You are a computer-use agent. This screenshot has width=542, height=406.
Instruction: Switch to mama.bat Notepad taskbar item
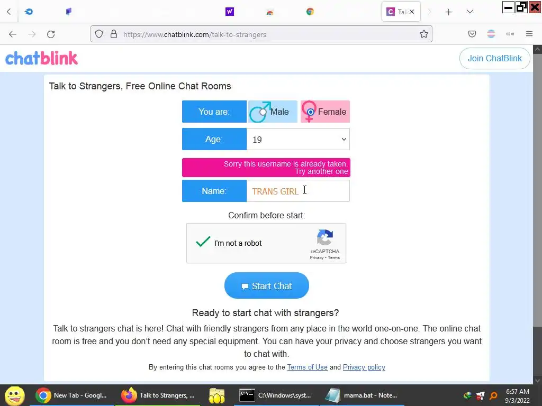click(362, 395)
